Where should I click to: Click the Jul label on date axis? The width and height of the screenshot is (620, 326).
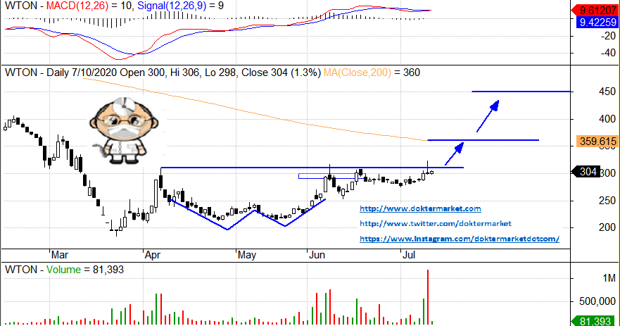409,255
